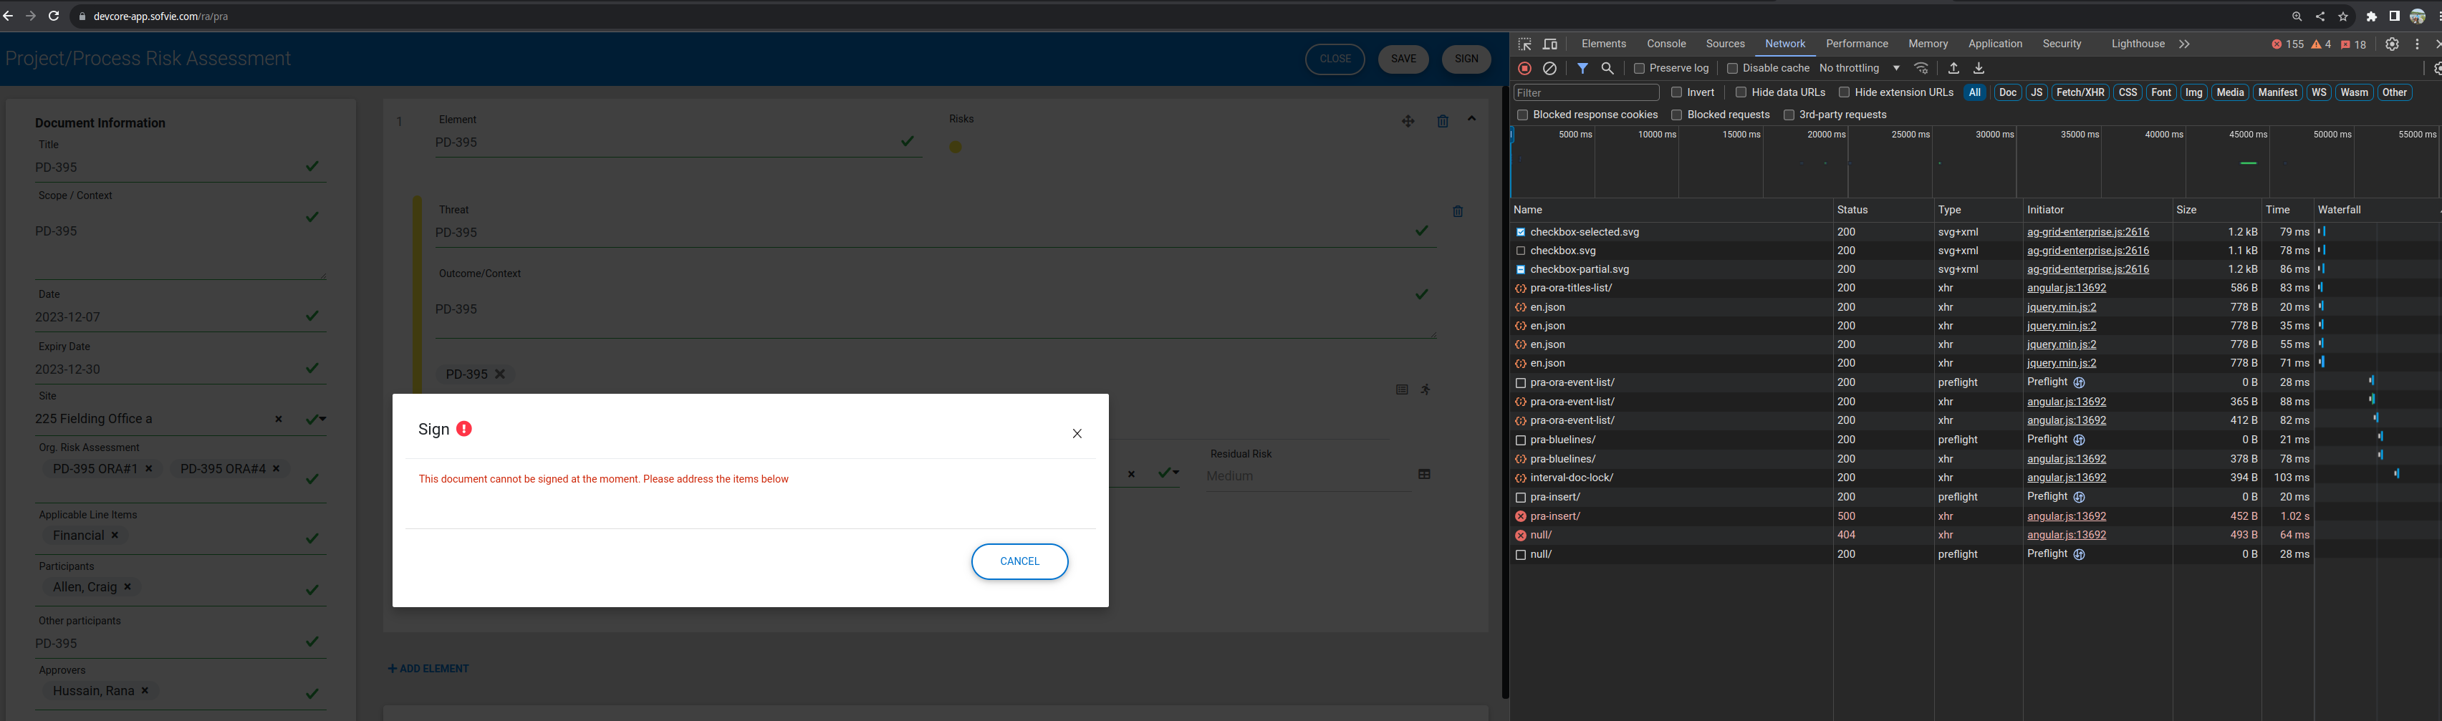Click the SIGN button
Screen dimensions: 2442x721
pyautogui.click(x=1466, y=59)
